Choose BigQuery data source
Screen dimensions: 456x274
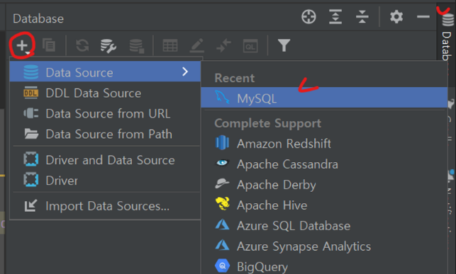[x=324, y=266]
